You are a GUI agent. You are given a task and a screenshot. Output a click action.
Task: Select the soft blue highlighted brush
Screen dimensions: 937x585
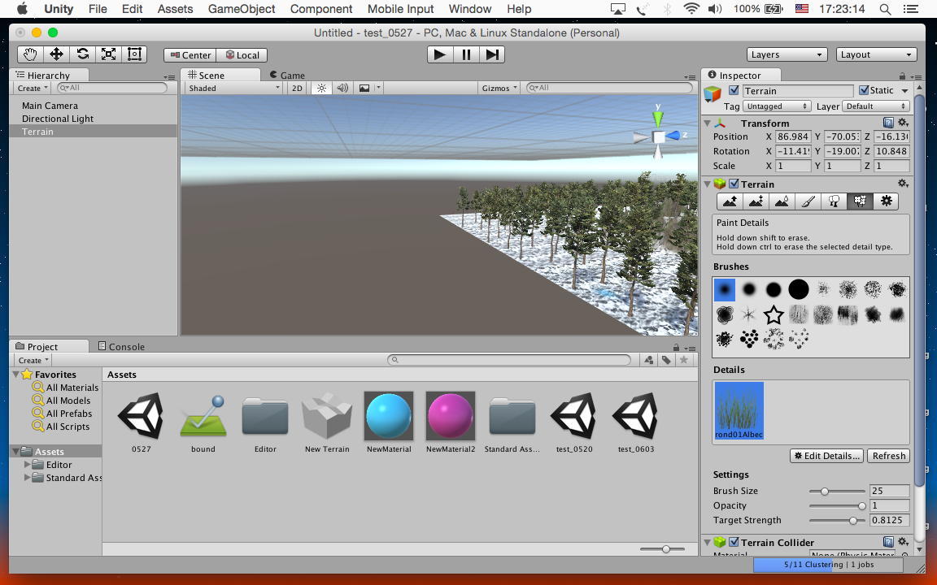click(724, 289)
